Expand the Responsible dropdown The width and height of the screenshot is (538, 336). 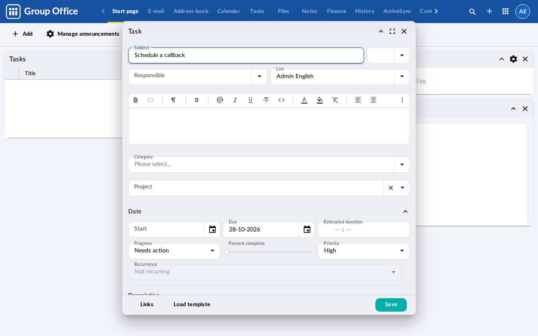pyautogui.click(x=259, y=76)
